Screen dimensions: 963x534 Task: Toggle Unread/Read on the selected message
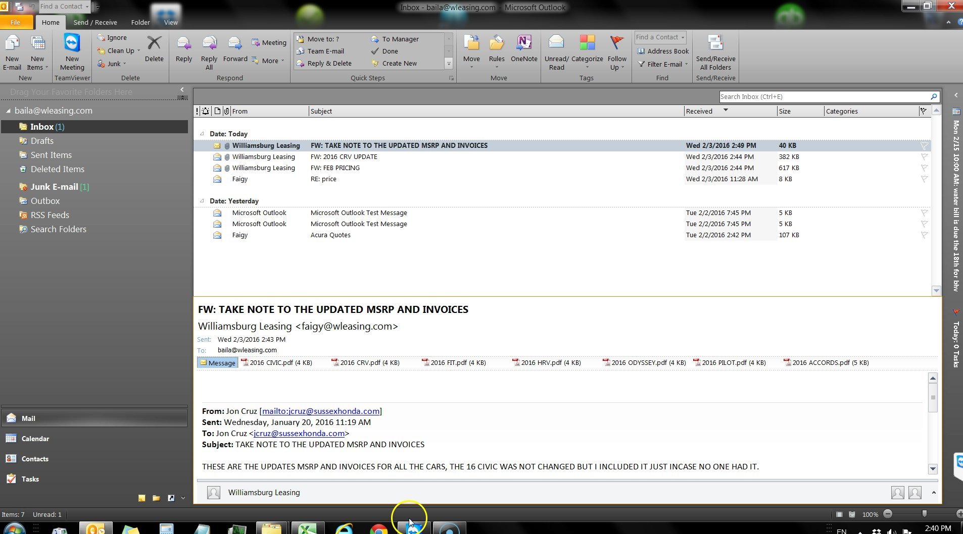click(x=556, y=52)
